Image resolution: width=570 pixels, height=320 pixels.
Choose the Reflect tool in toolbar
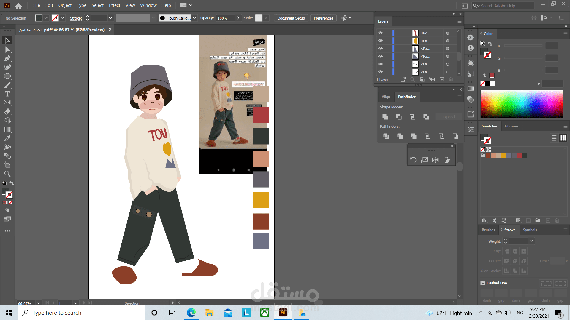click(x=7, y=103)
